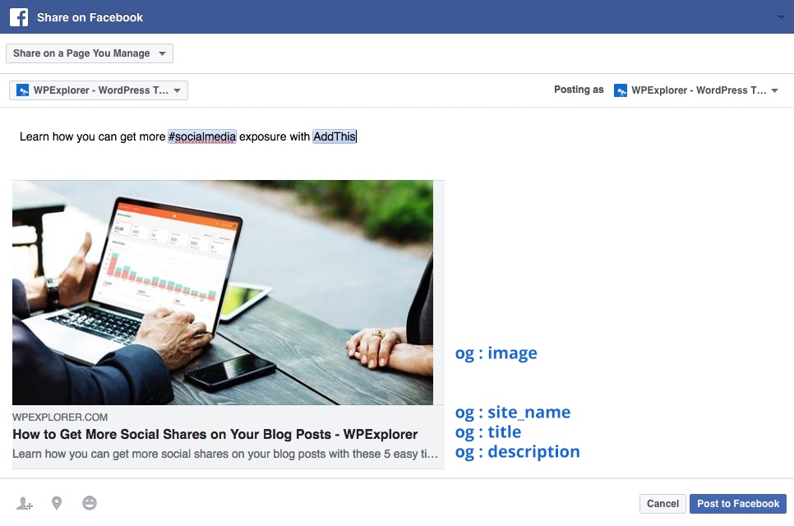Screen dimensions: 794x526
Task: Tag people with the add-friend icon
Action: [x=25, y=503]
